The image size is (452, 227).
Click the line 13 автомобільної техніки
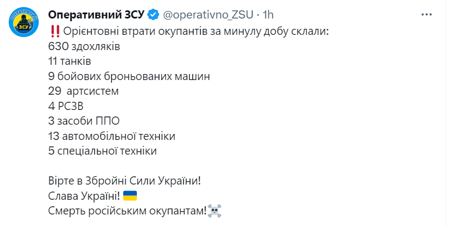pos(112,136)
